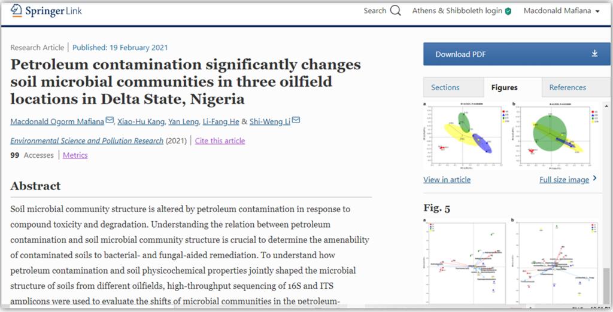
Task: Click the Athens & Shibboleth login link
Action: (457, 11)
